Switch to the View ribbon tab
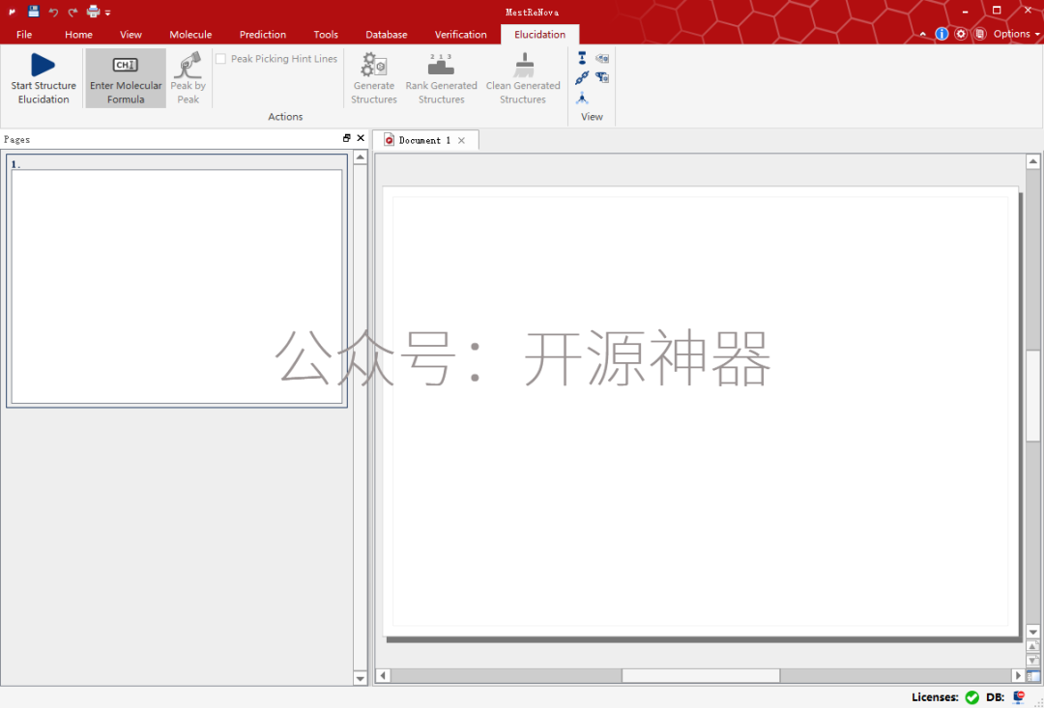This screenshot has height=708, width=1044. tap(130, 35)
